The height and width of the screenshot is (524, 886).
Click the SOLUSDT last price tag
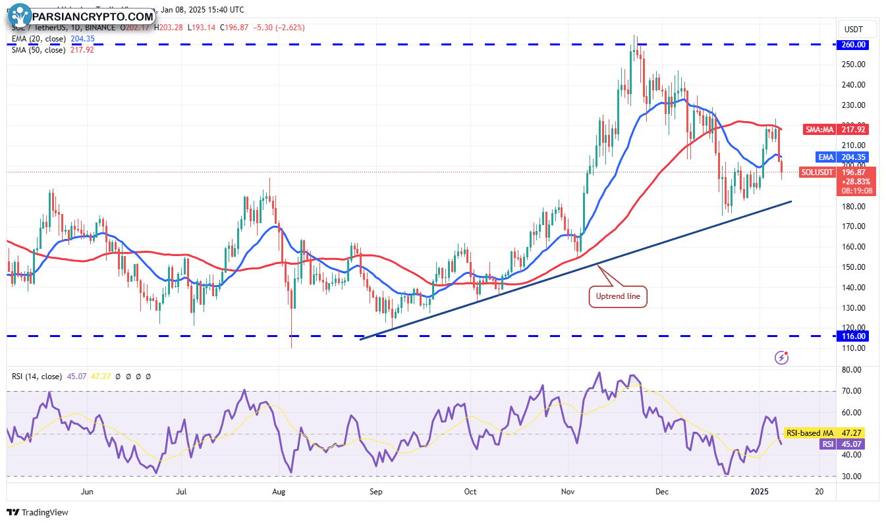point(819,172)
